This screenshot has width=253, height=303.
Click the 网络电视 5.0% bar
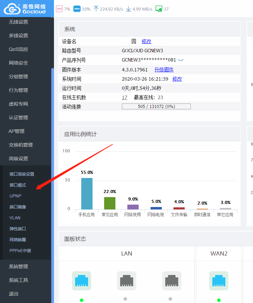click(156, 208)
